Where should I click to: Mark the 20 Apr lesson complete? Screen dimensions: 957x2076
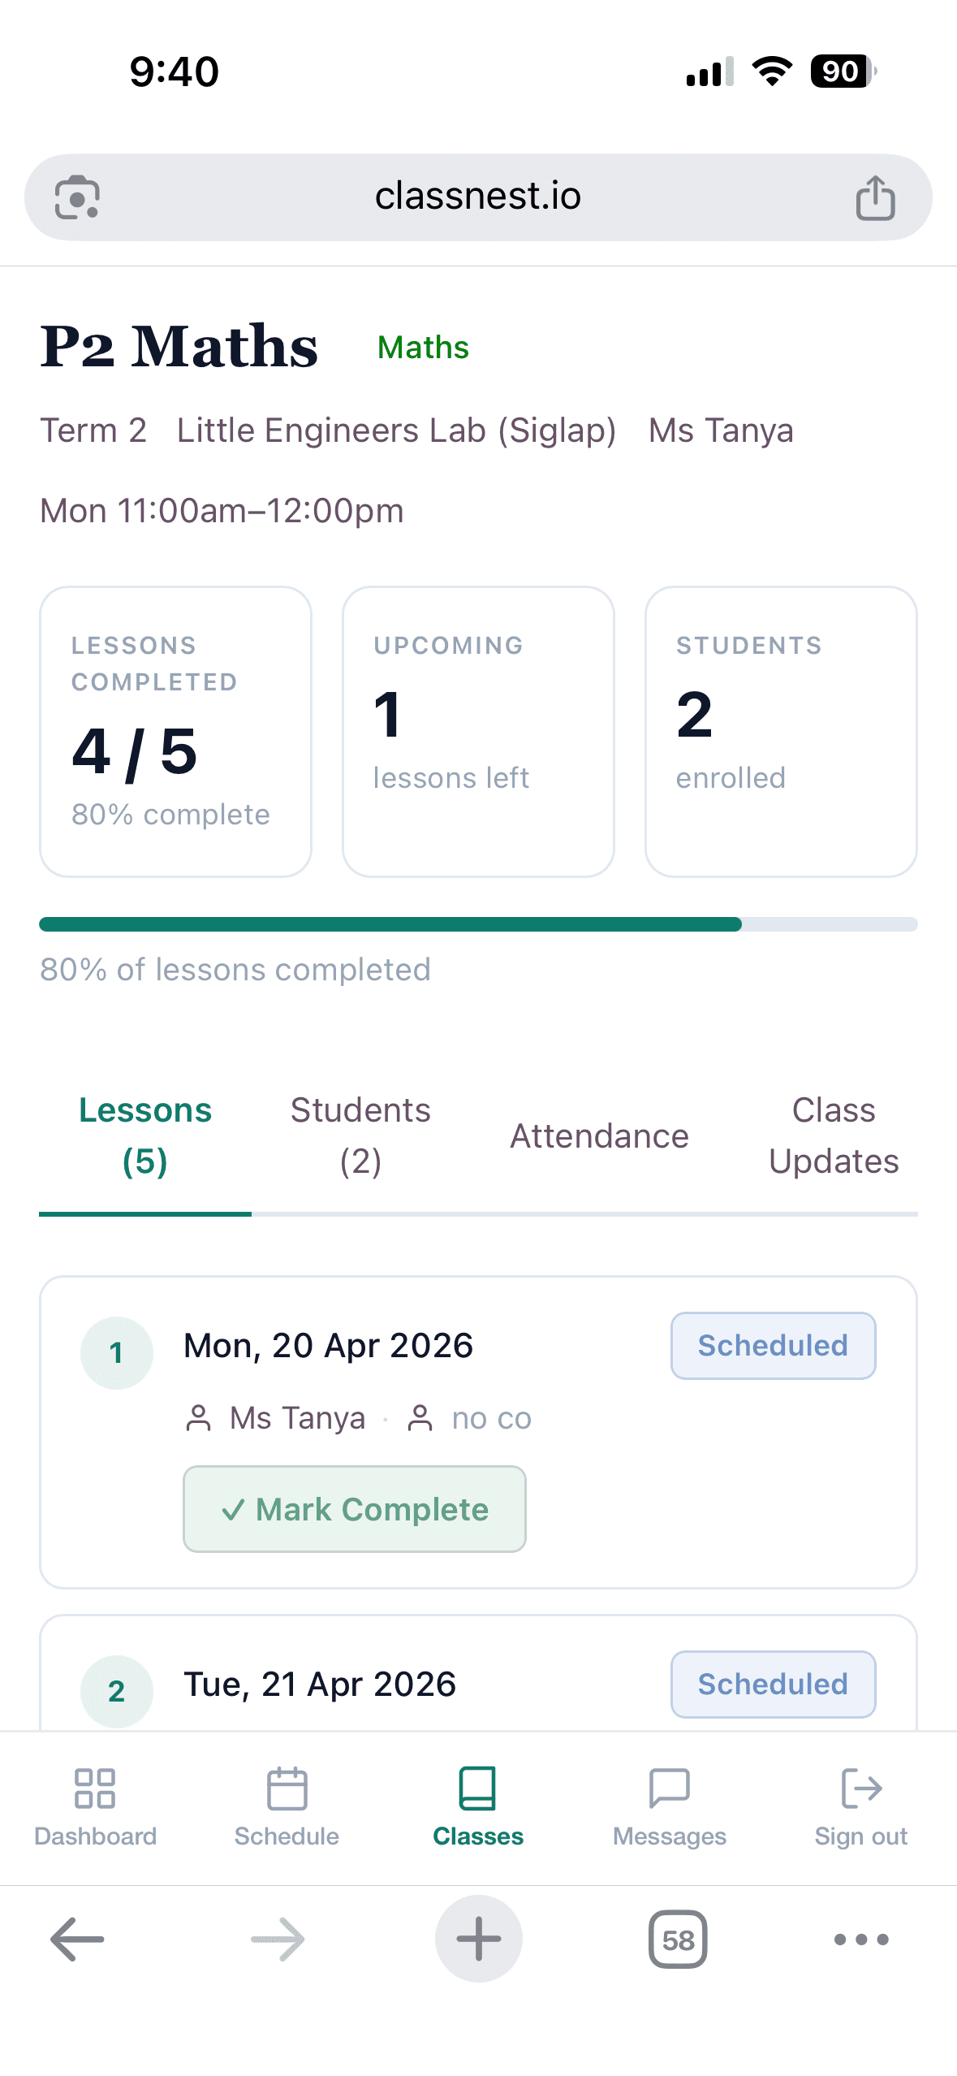pyautogui.click(x=355, y=1509)
